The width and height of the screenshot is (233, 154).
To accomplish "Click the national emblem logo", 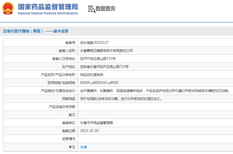I will coord(8,8).
